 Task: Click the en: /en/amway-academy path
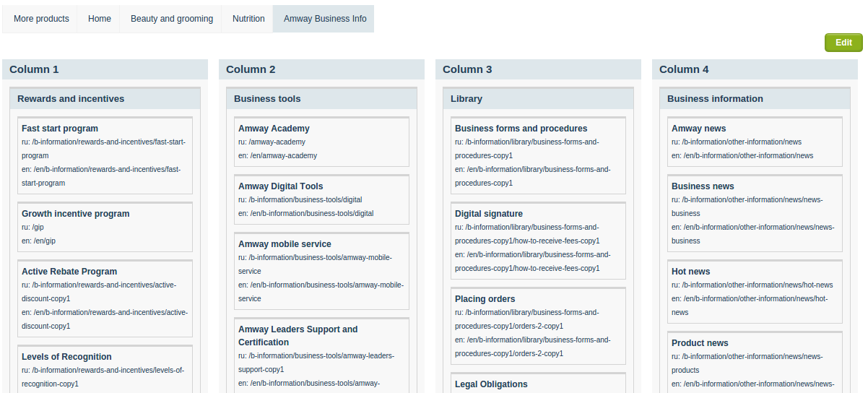pyautogui.click(x=277, y=156)
